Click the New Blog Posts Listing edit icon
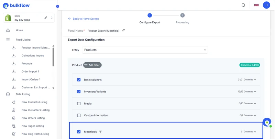Viewport: 275px width, 139px height. 14,134
